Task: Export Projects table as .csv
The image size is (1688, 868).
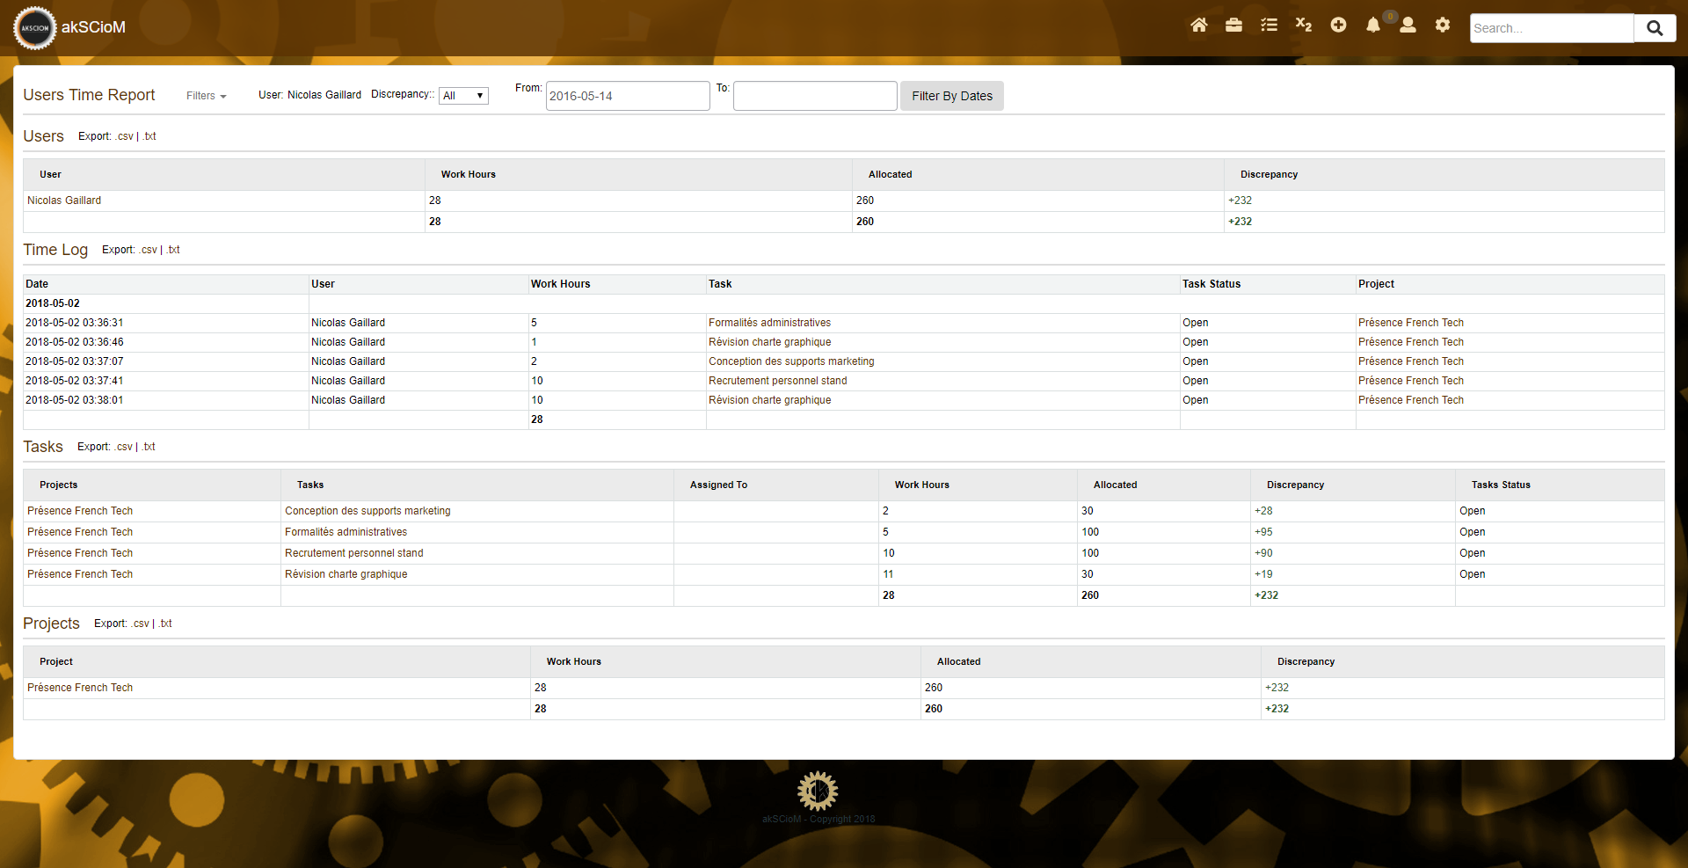Action: pyautogui.click(x=141, y=624)
